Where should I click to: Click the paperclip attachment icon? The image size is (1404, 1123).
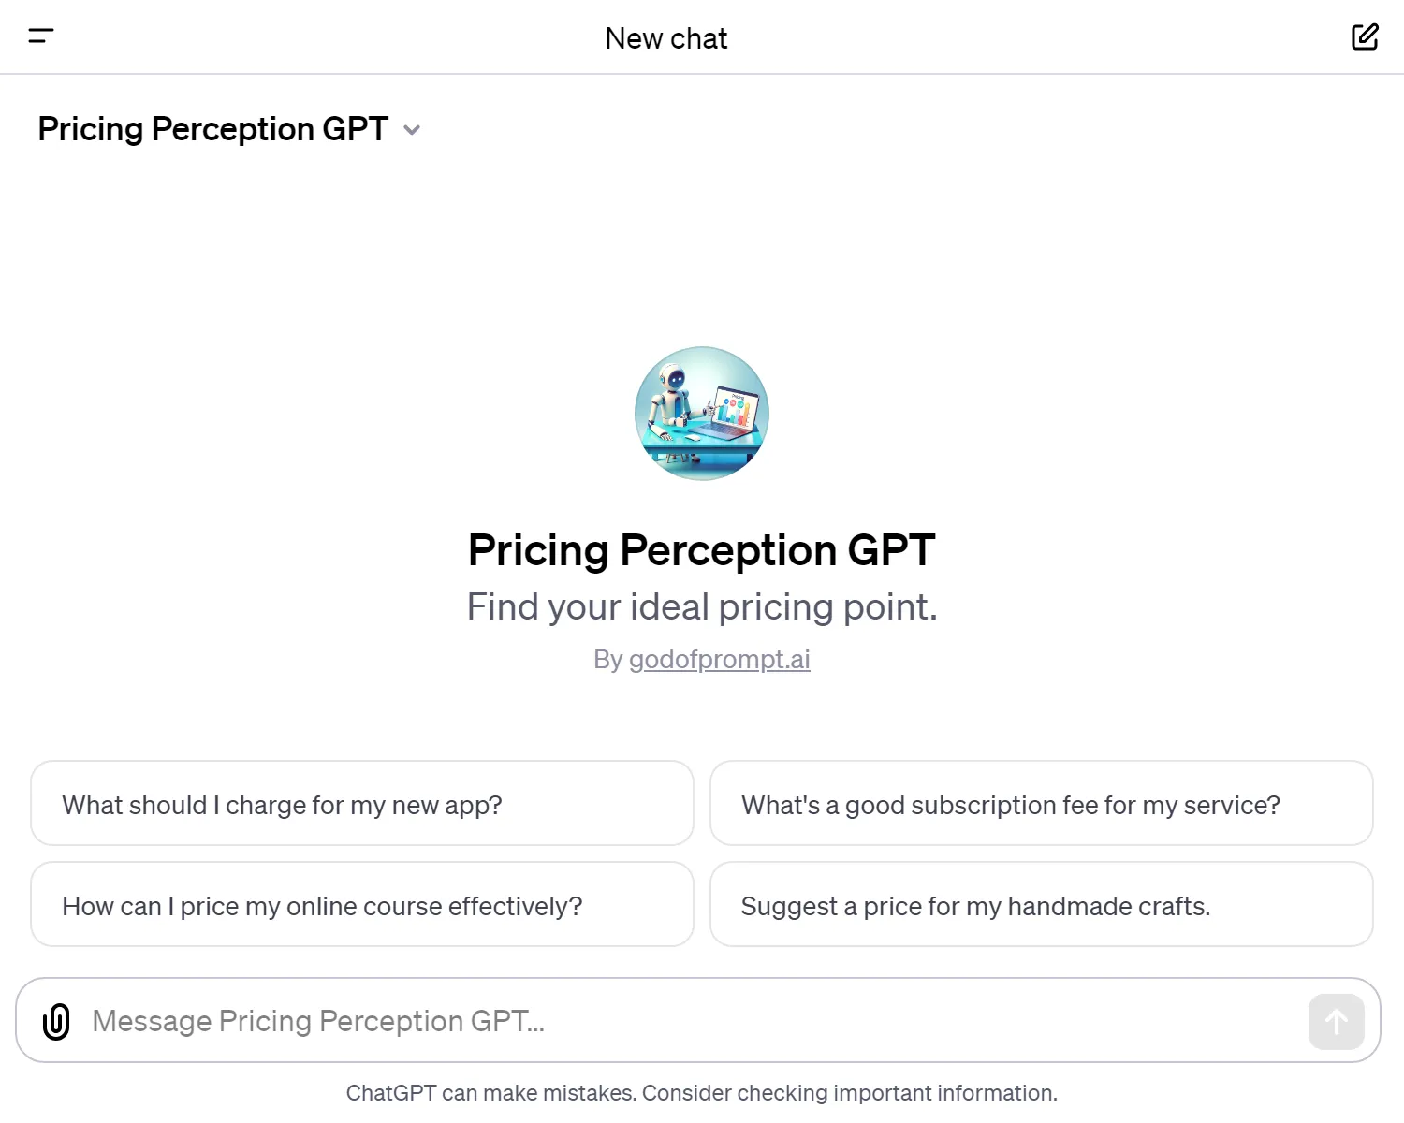coord(56,1021)
